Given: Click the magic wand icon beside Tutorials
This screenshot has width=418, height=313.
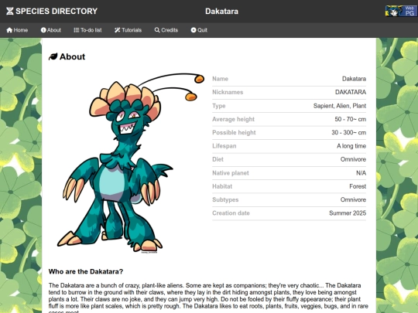Looking at the screenshot, I should pyautogui.click(x=118, y=30).
